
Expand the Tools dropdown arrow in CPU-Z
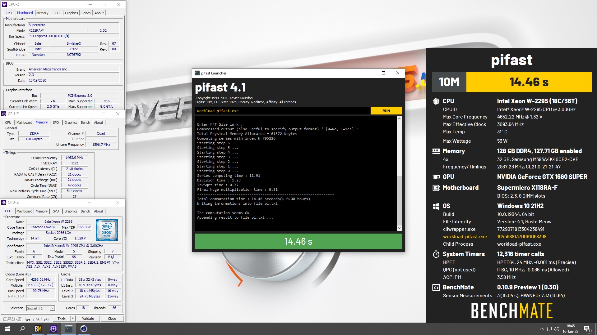[73, 319]
